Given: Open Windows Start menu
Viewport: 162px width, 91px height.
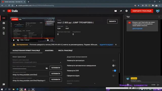Looking at the screenshot, I should (2, 89).
